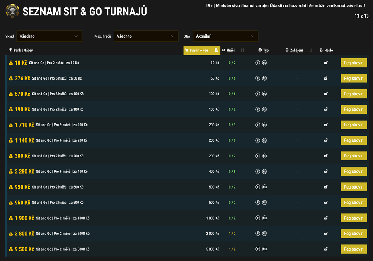The width and height of the screenshot is (373, 261).
Task: Register for the 380 Kč tournament
Action: (x=354, y=156)
